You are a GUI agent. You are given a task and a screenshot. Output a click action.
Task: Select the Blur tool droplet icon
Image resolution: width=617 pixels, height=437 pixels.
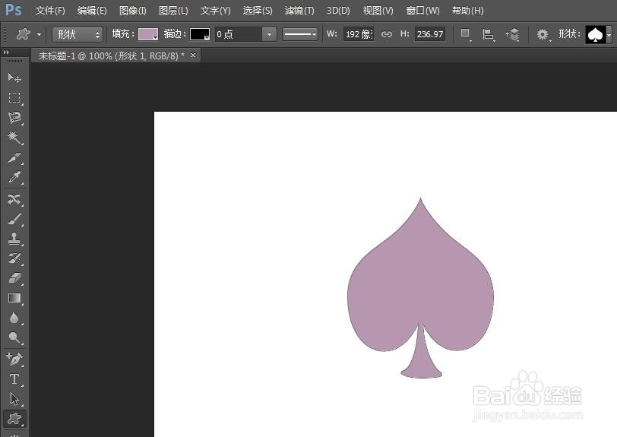pos(14,318)
